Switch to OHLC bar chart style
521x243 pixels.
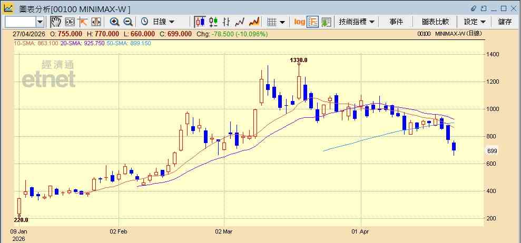(x=227, y=22)
